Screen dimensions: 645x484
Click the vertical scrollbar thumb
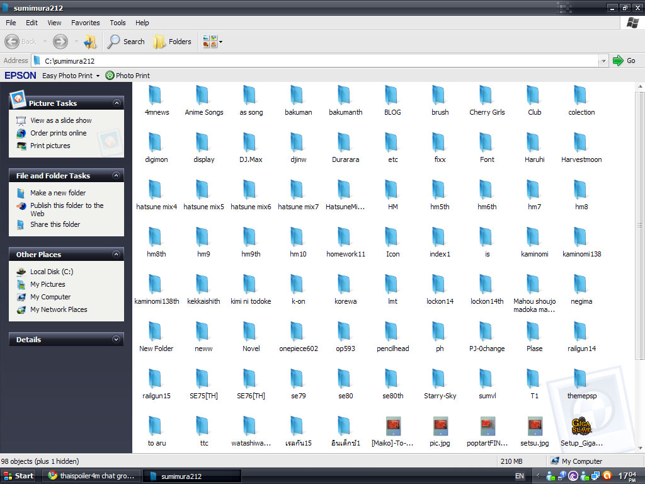click(x=640, y=225)
